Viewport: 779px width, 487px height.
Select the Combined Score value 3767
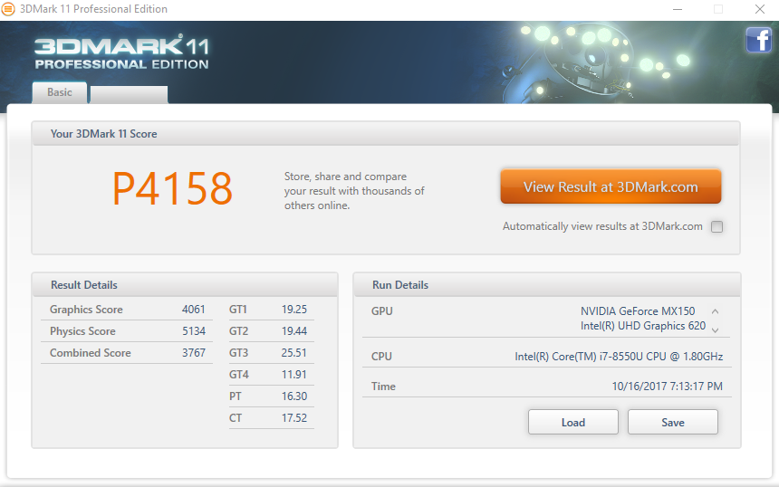[x=194, y=353]
